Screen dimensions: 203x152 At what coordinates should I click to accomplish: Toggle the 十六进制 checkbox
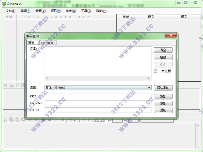pyautogui.click(x=156, y=71)
